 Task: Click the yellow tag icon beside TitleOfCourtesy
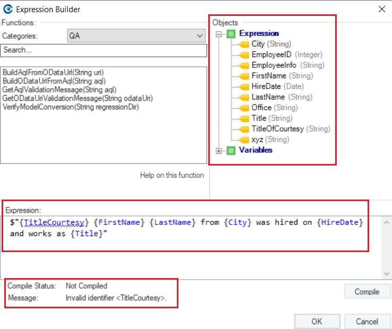click(x=244, y=129)
